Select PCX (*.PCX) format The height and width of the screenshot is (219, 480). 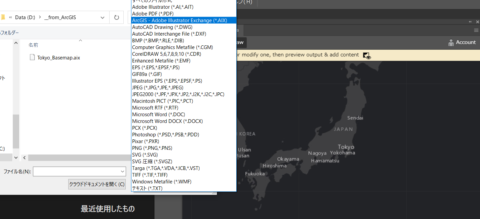tap(184, 128)
